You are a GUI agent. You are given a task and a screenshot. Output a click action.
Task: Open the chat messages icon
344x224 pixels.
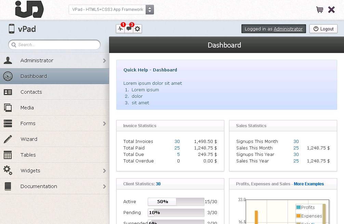(x=129, y=29)
